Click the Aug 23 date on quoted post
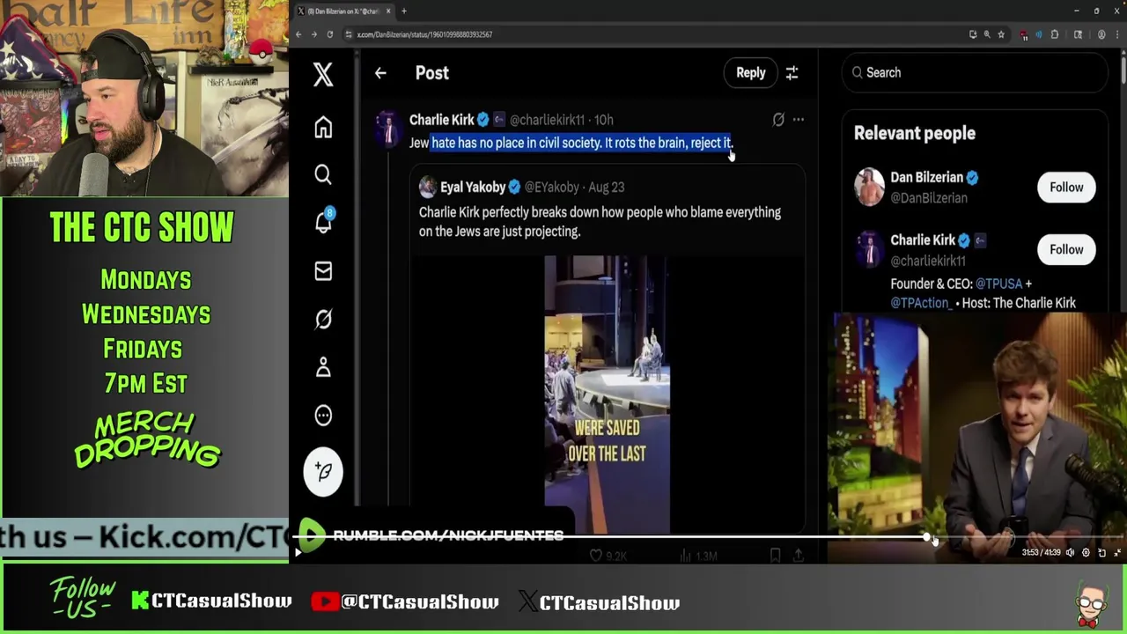The image size is (1127, 634). pos(607,187)
